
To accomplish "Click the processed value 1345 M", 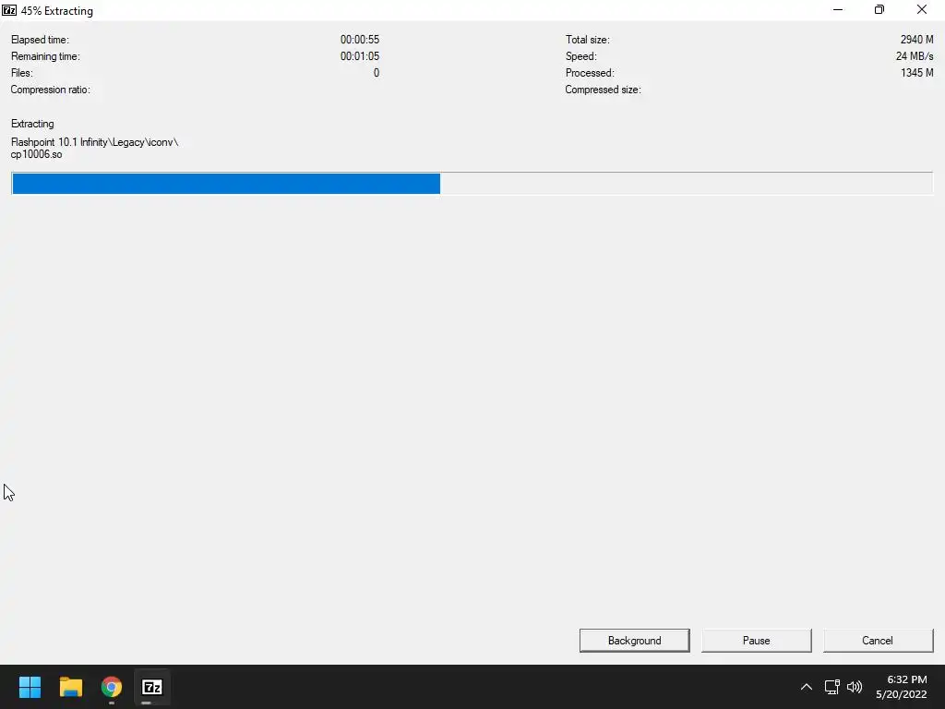I will point(916,73).
